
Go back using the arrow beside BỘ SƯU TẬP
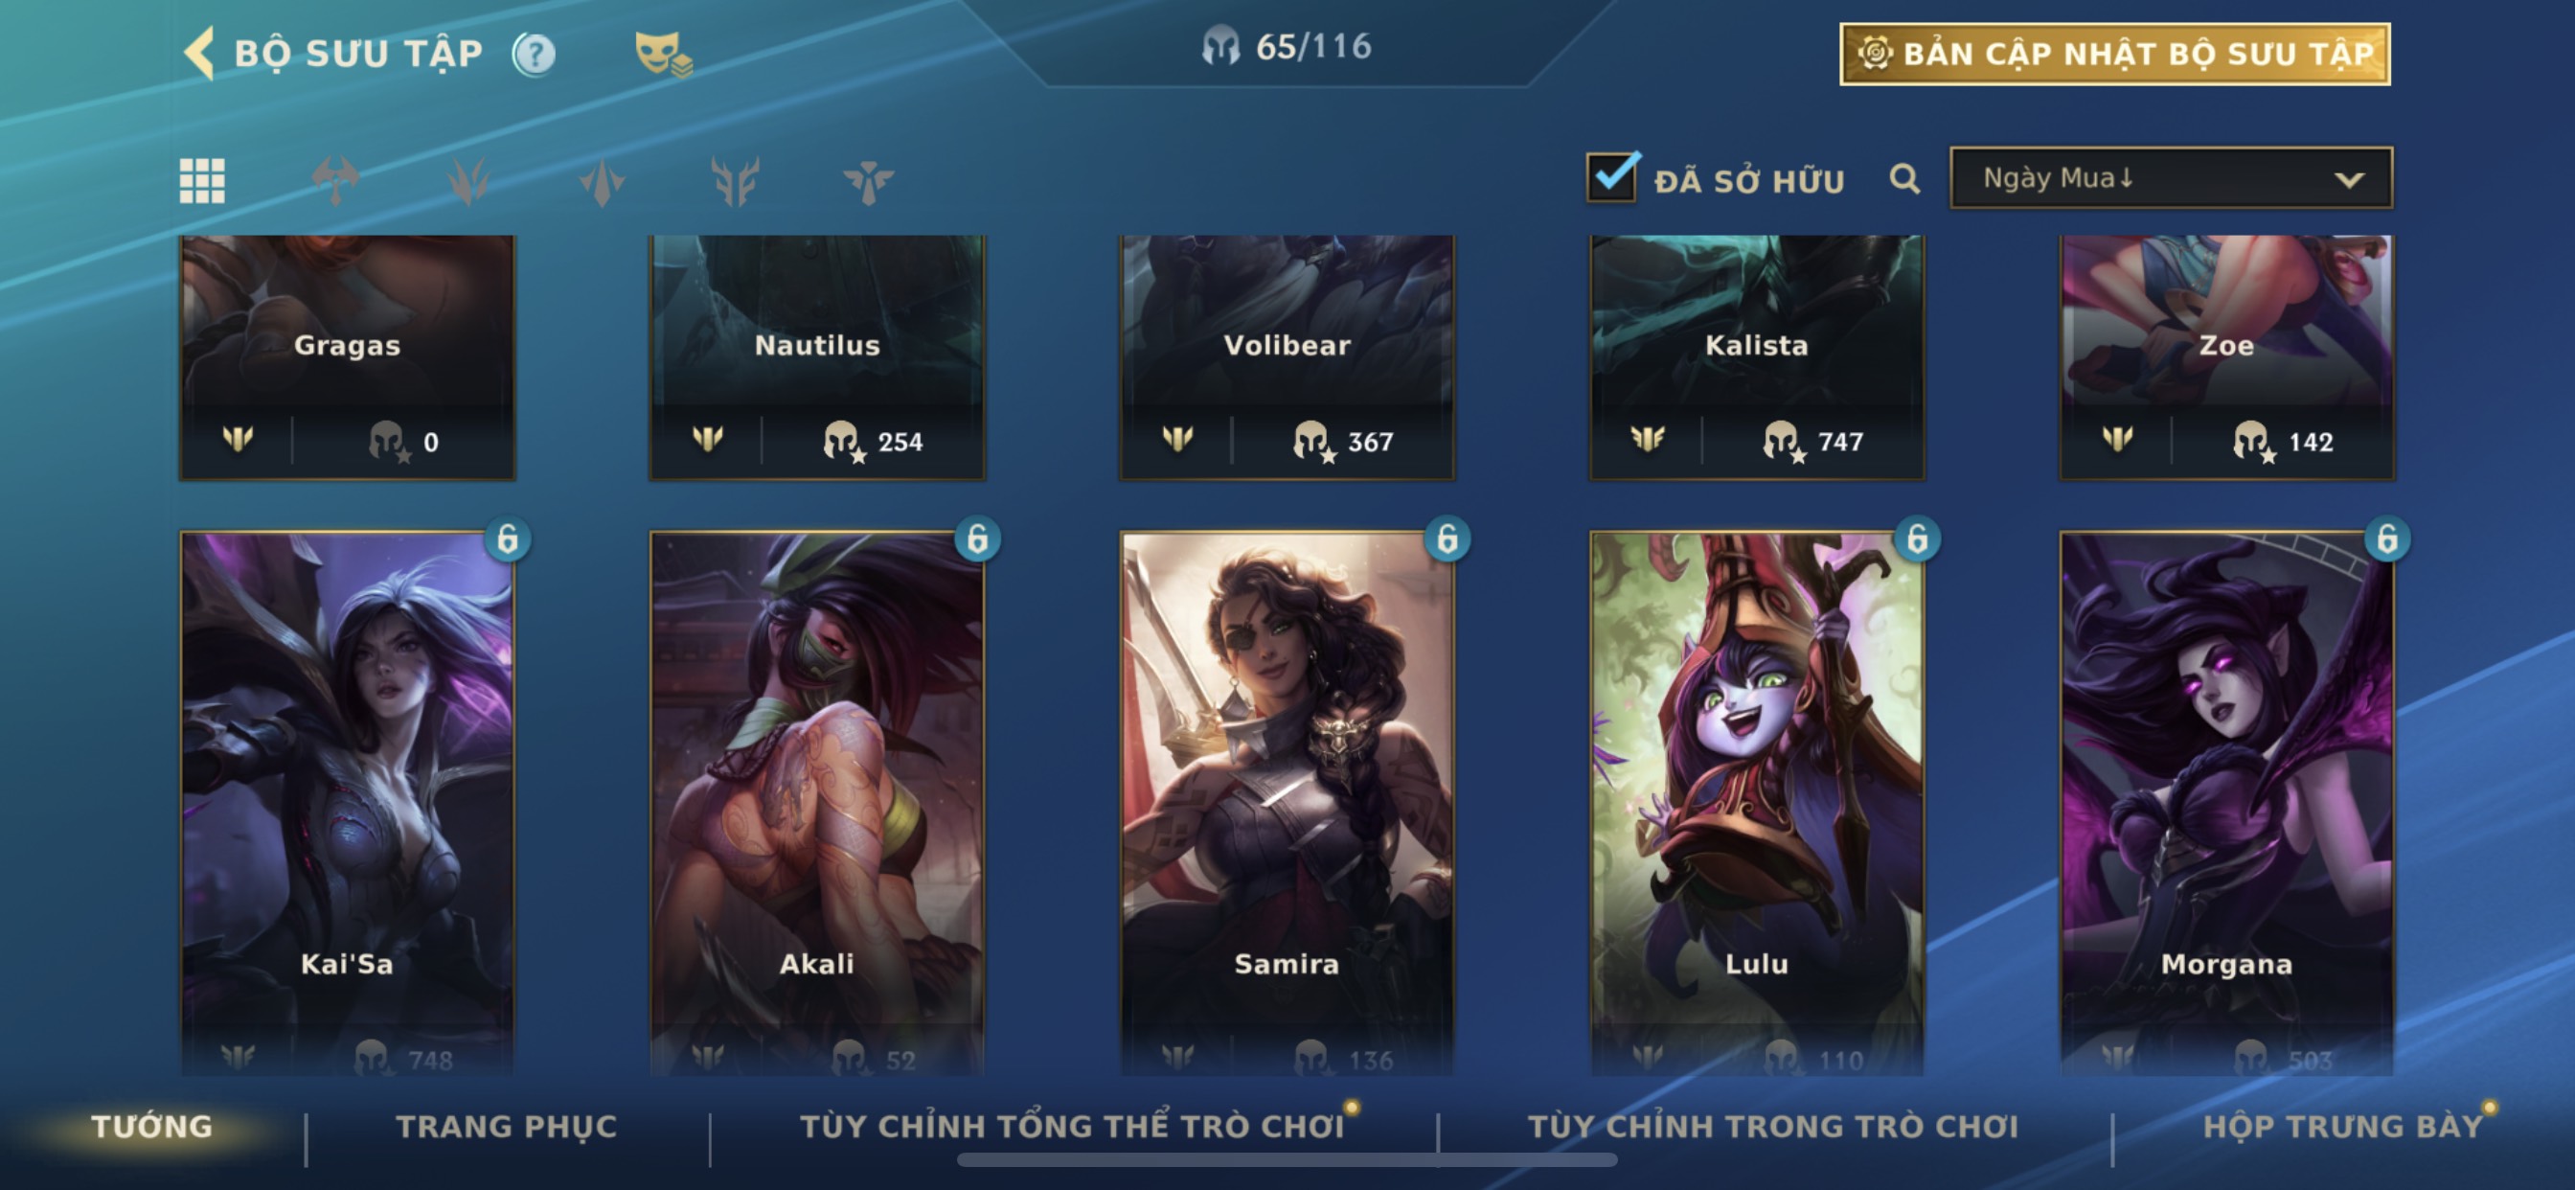click(199, 53)
